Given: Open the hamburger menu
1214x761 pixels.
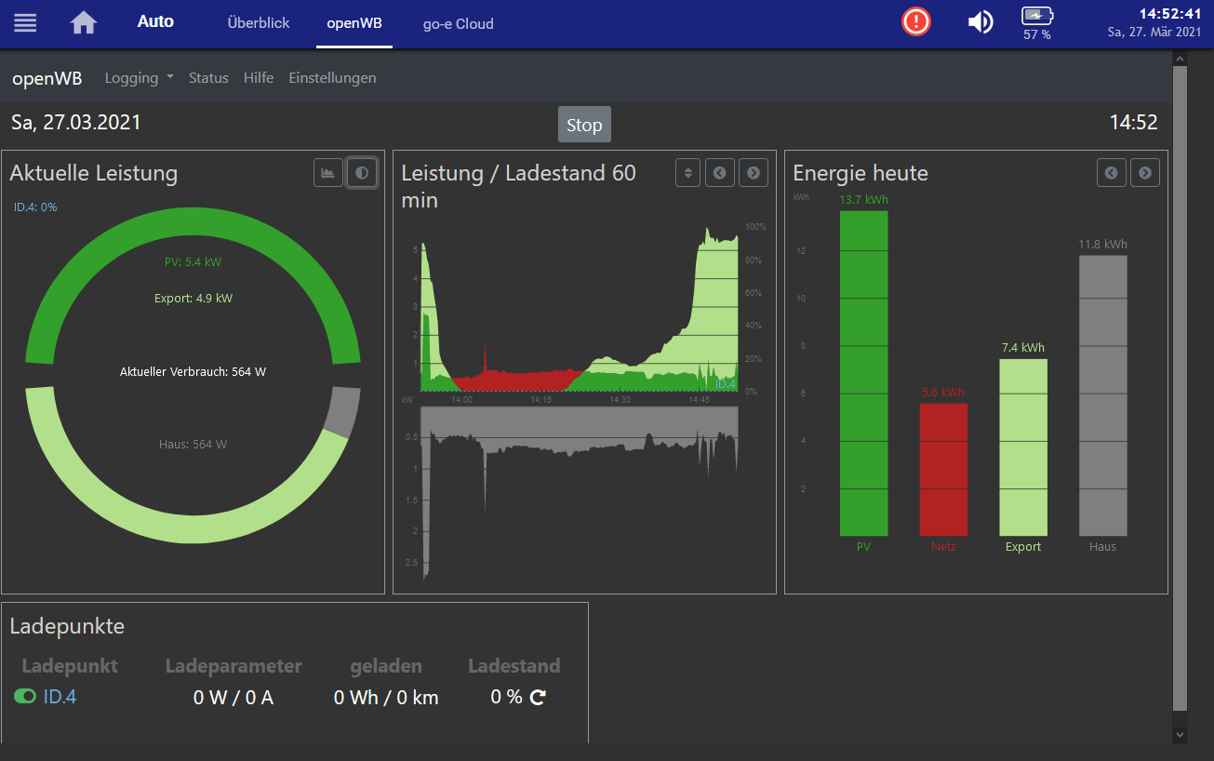Looking at the screenshot, I should [25, 22].
